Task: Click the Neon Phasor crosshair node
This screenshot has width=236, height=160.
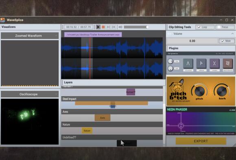Action: click(181, 125)
